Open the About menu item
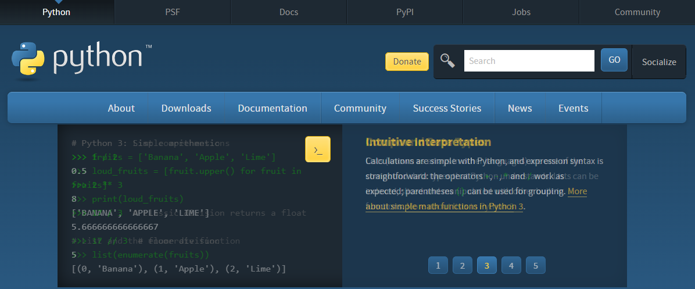The image size is (695, 289). (x=121, y=108)
